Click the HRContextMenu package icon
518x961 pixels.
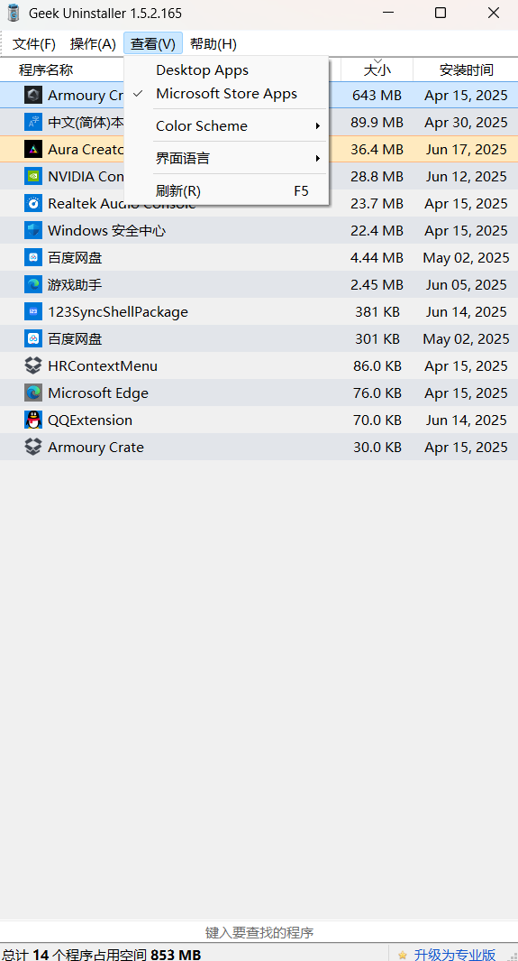pyautogui.click(x=33, y=365)
